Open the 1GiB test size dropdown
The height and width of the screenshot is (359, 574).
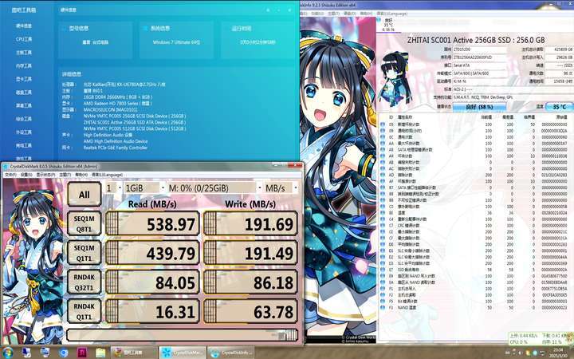pyautogui.click(x=144, y=188)
